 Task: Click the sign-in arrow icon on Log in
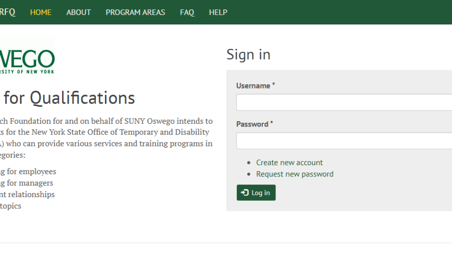[245, 192]
